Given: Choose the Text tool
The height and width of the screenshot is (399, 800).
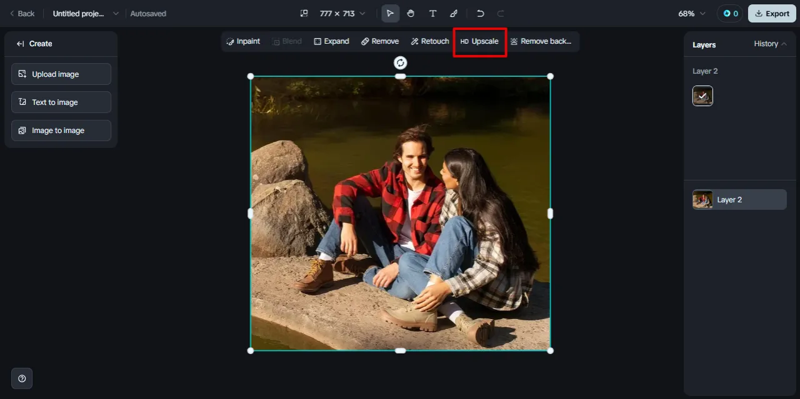Looking at the screenshot, I should pyautogui.click(x=432, y=13).
